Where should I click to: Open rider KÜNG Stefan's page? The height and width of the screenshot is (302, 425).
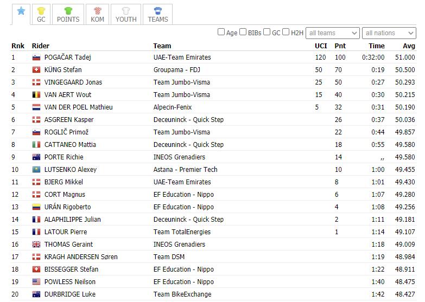63,70
